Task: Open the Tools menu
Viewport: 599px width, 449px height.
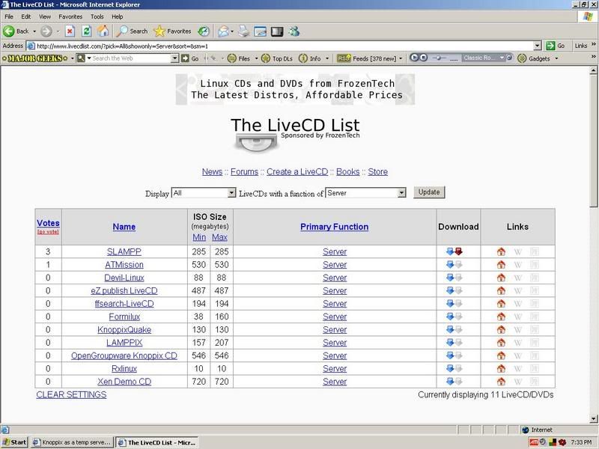Action: click(x=97, y=16)
